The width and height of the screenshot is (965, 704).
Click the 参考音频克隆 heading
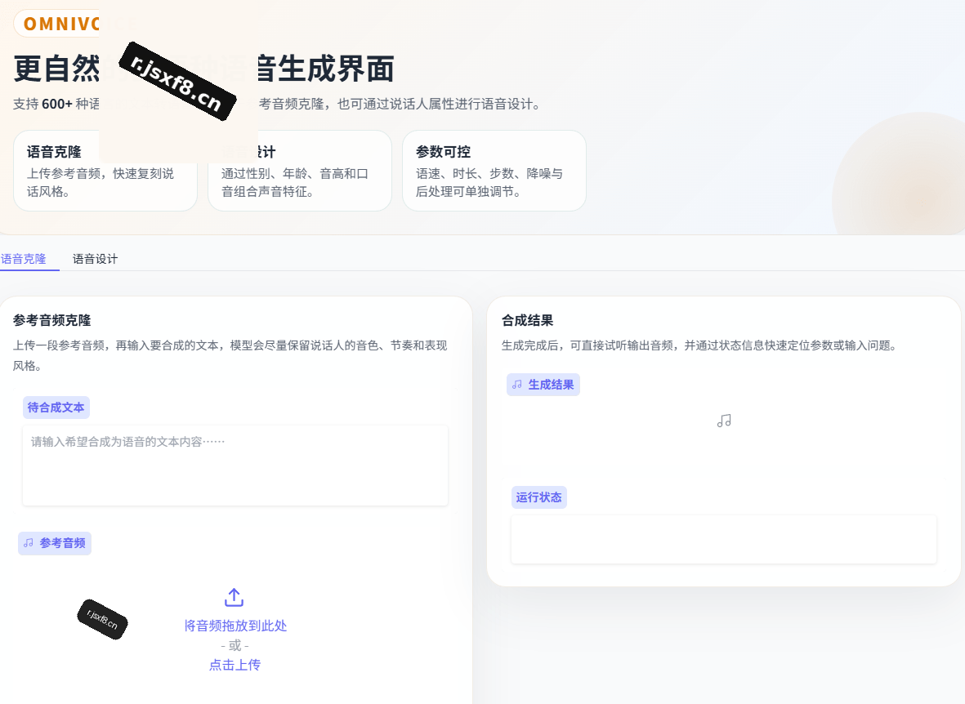click(51, 320)
